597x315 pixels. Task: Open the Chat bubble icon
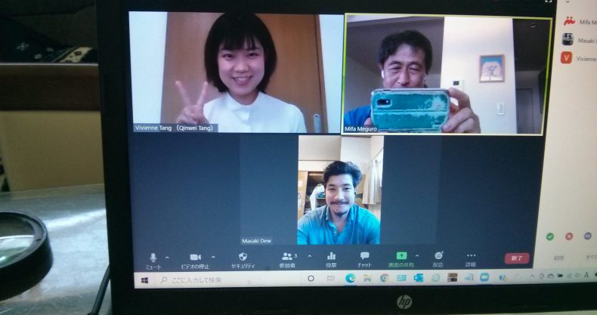(x=364, y=257)
